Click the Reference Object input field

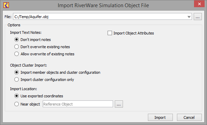click(x=78, y=104)
